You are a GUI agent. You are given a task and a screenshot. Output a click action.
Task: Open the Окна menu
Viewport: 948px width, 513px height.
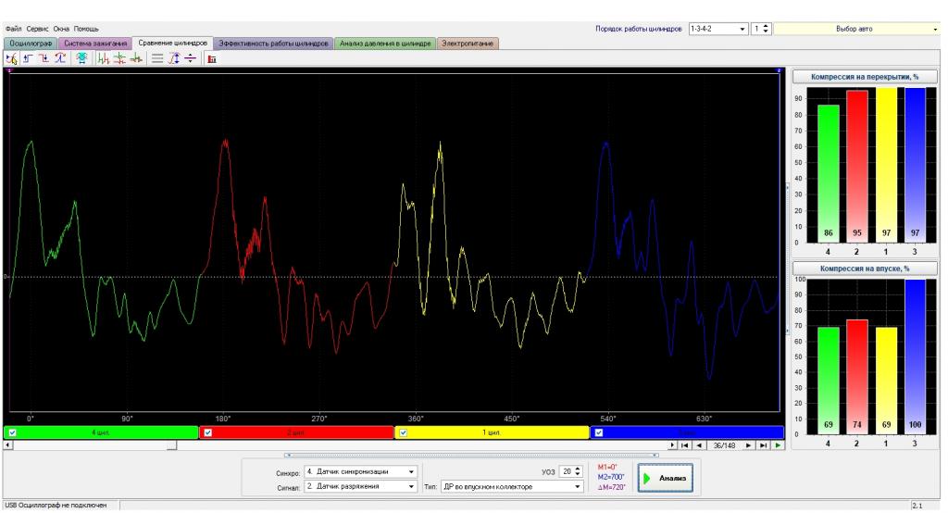point(61,29)
